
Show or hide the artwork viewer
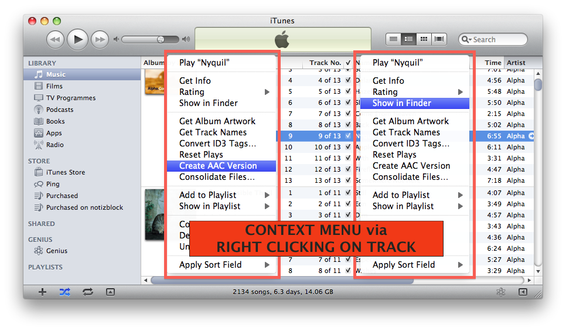(111, 292)
